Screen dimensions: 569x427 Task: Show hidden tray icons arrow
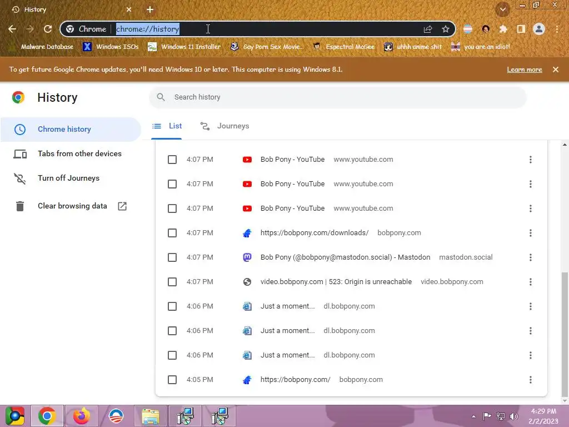[x=473, y=416]
